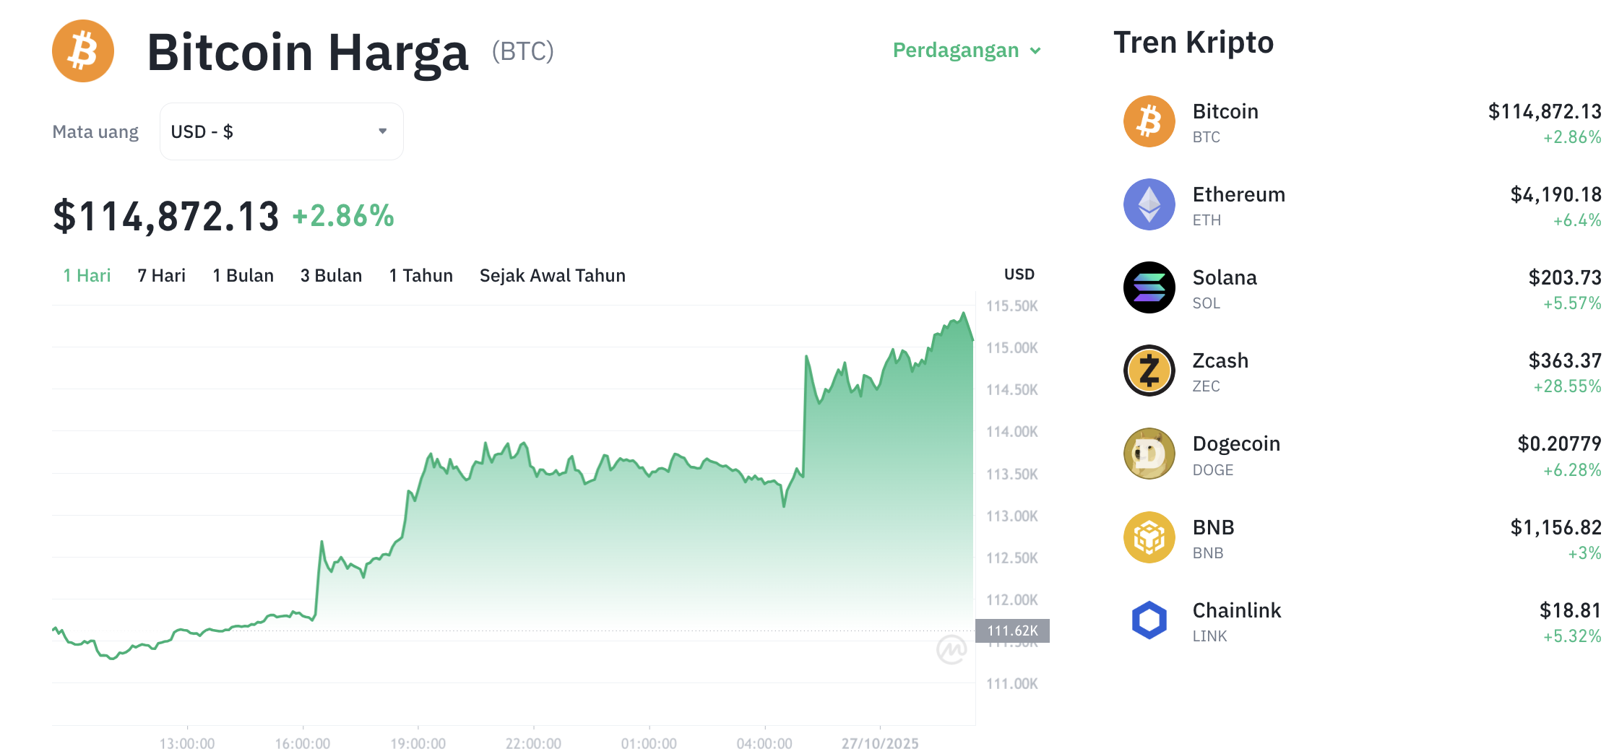Open the Ethereum name link

1238,194
